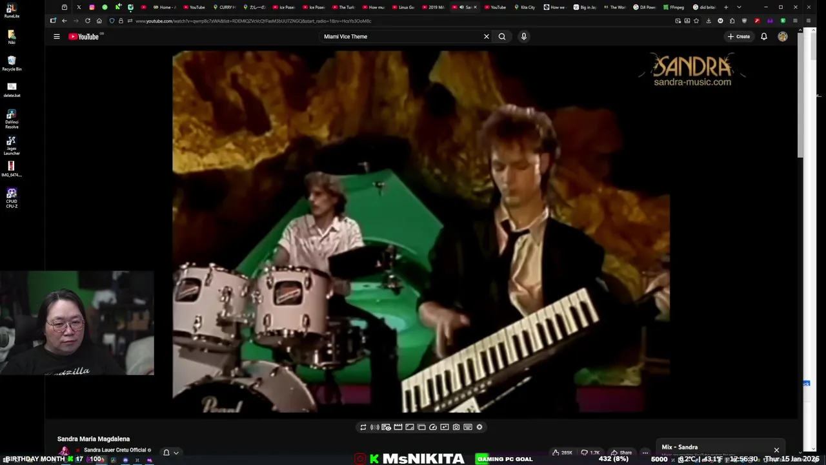
Task: Open YouTube notifications bell
Action: click(764, 37)
